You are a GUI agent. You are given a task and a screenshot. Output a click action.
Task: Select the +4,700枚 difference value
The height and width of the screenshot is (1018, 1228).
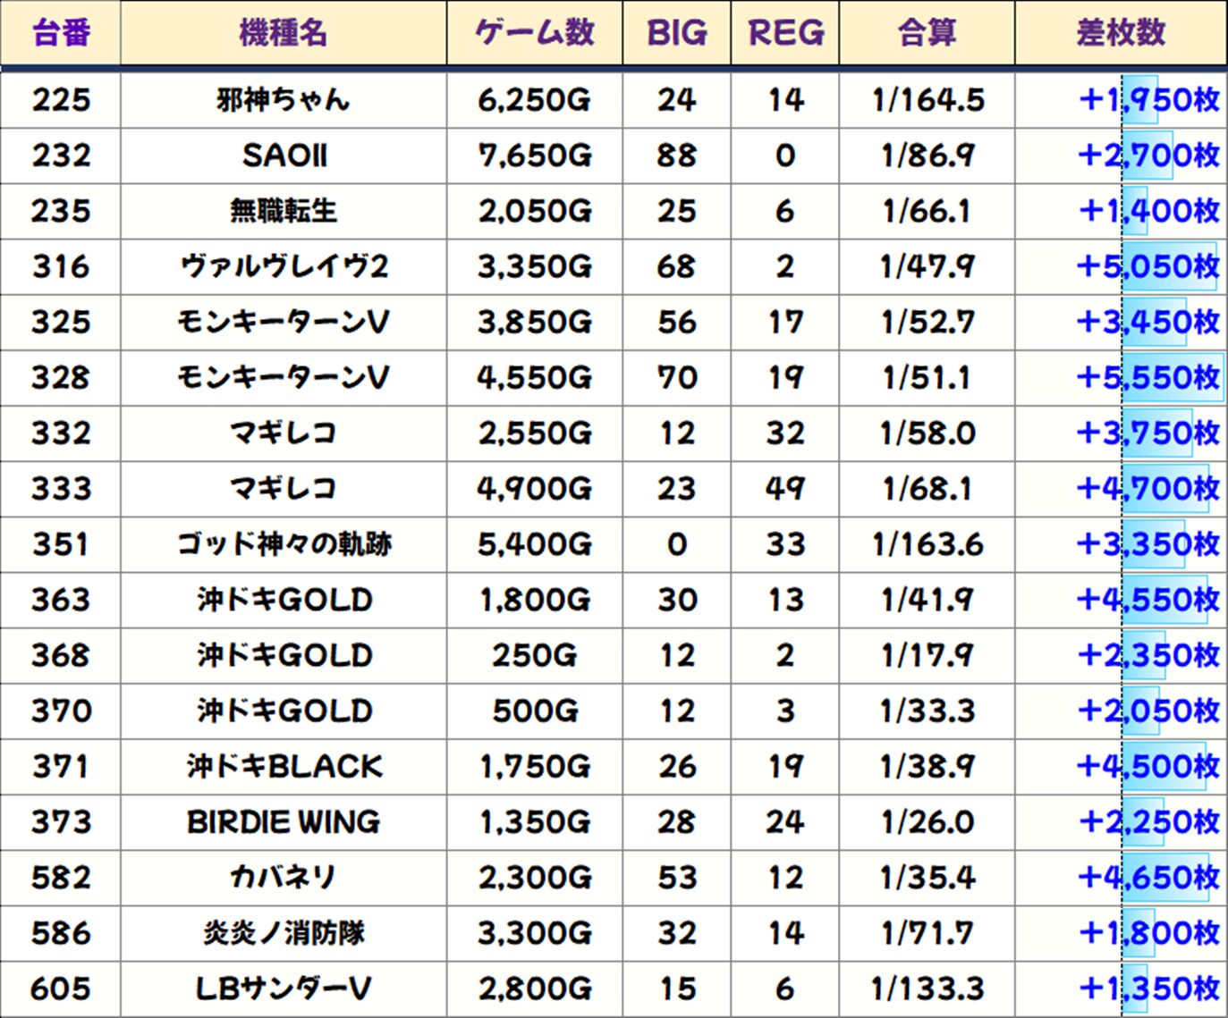[x=1149, y=489]
